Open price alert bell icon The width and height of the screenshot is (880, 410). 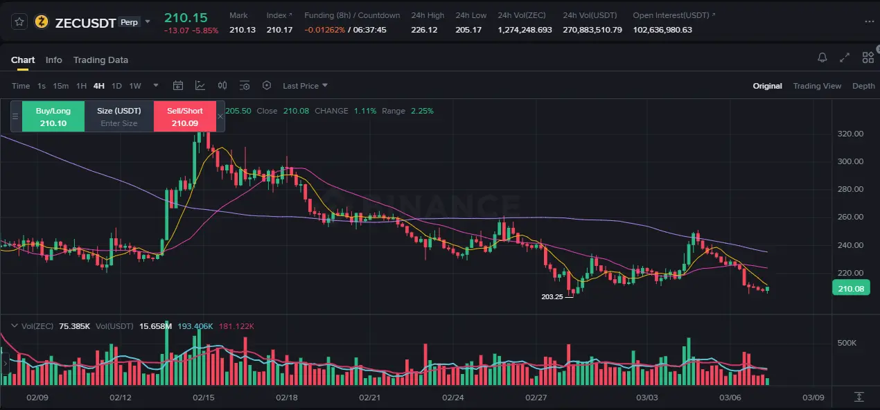[822, 57]
